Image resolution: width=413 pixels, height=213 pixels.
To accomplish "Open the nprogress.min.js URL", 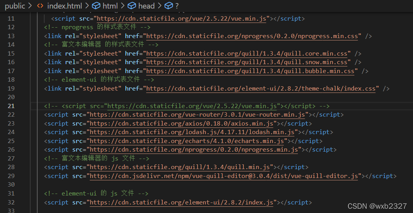I will 194,150.
